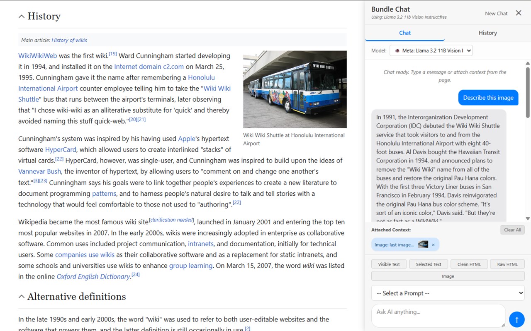Viewport: 531px width, 331px height.
Task: Remove attached image context chip
Action: click(433, 245)
